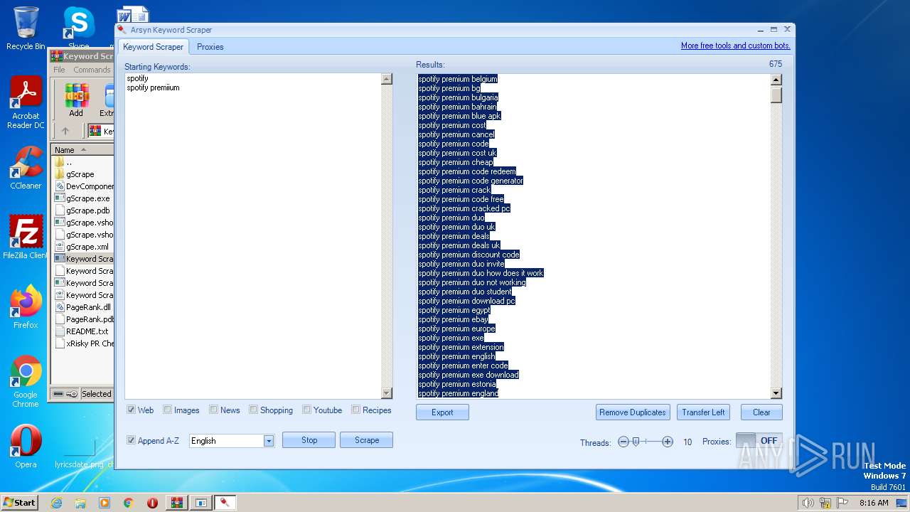Select result 'spotify premium code generator'
The image size is (910, 512).
[471, 181]
